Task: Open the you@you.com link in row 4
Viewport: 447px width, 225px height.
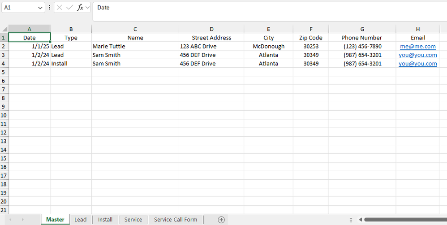Action: [418, 64]
